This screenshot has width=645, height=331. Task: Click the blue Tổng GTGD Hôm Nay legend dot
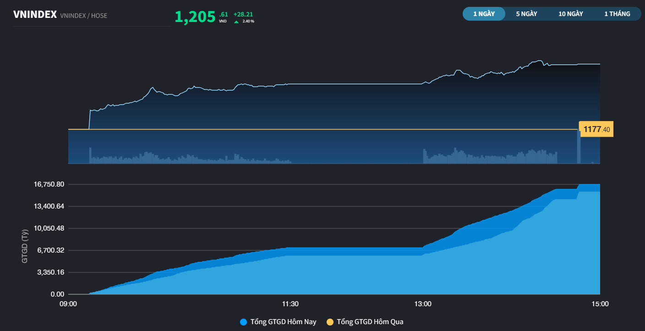[243, 321]
